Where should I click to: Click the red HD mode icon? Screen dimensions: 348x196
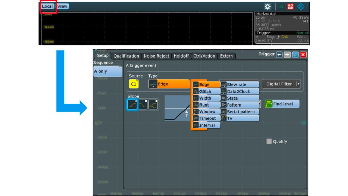coord(290,6)
